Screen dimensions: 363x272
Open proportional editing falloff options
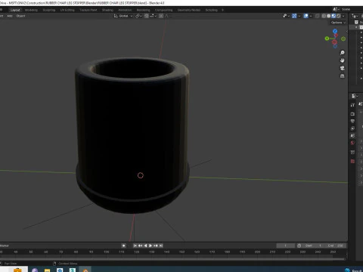[167, 16]
